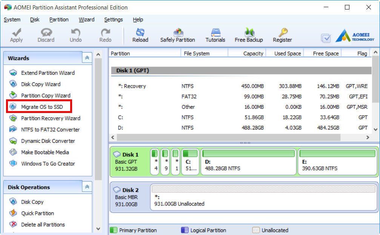Viewport: 380px width, 235px height.
Task: Click partition list scroll right arrow
Action: (x=368, y=137)
